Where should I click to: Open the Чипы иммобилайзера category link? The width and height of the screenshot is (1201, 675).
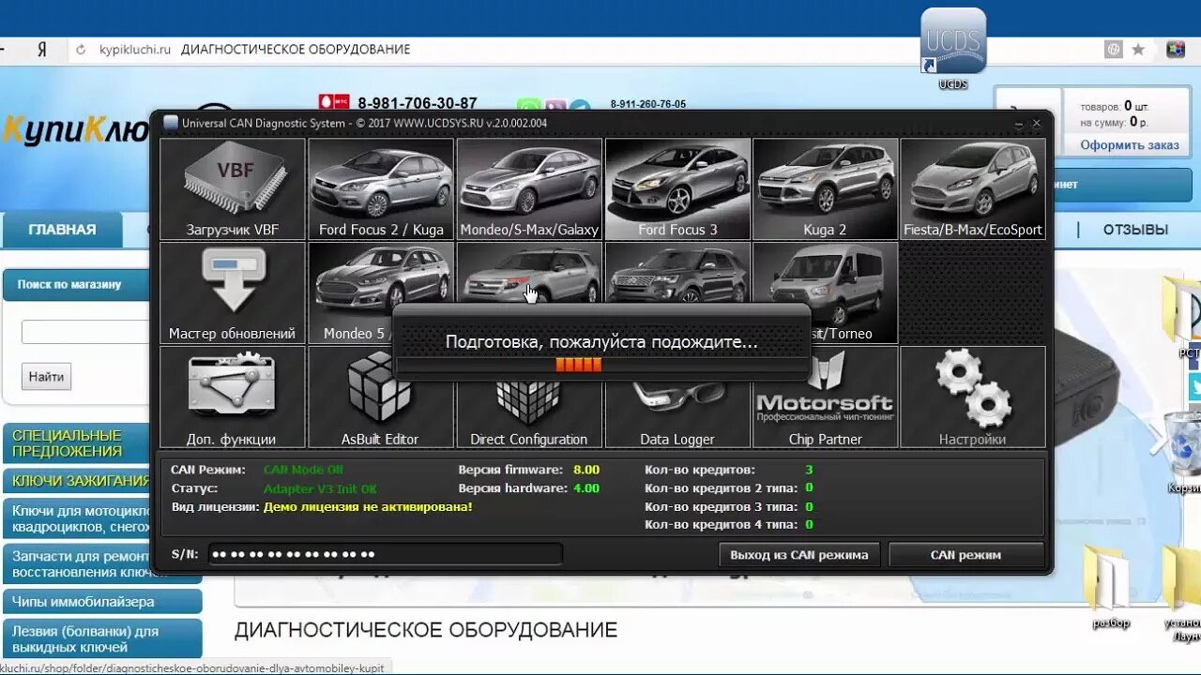tap(84, 602)
